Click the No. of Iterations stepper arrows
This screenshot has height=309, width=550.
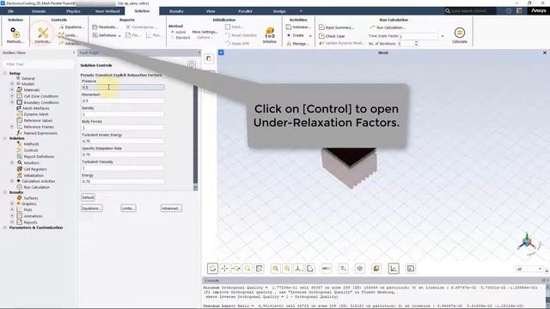(x=416, y=44)
